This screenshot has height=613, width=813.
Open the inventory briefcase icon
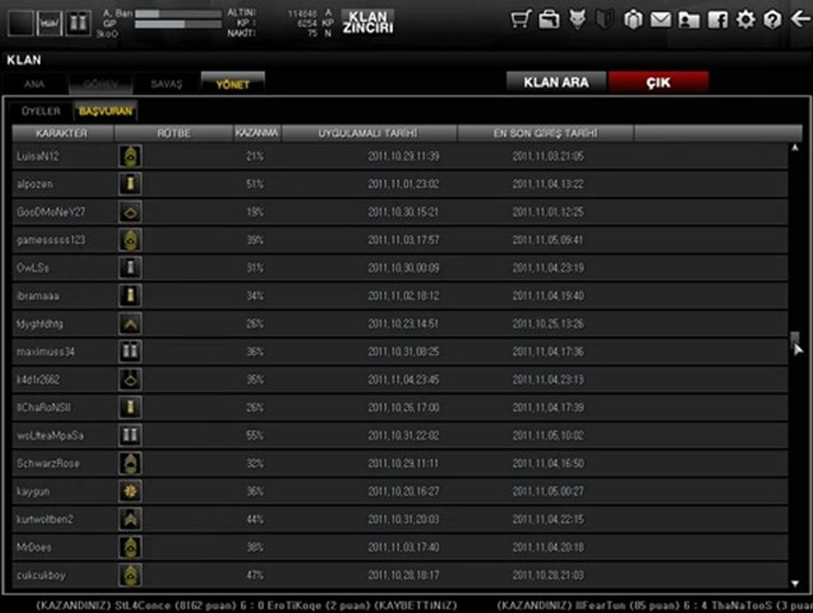[549, 20]
